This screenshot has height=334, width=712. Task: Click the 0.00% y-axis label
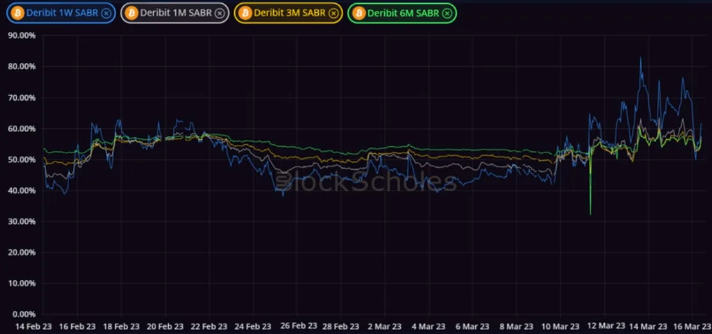click(x=24, y=314)
